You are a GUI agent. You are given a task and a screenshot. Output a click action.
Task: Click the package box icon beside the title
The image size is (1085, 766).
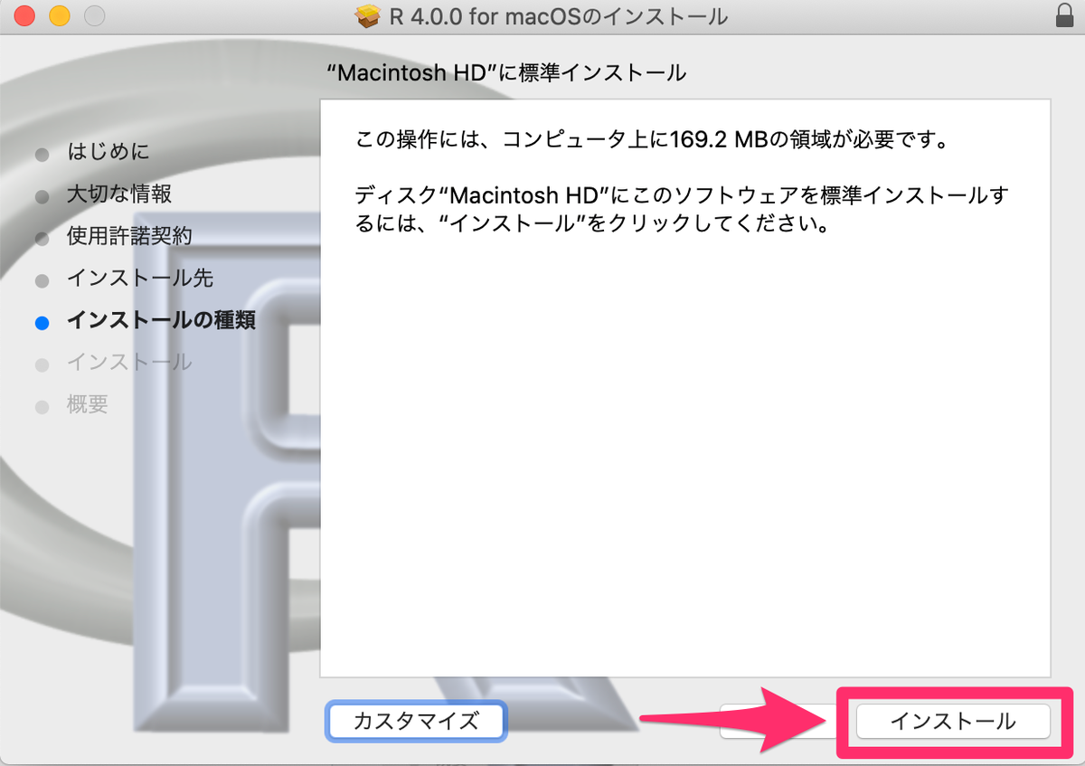tap(367, 15)
